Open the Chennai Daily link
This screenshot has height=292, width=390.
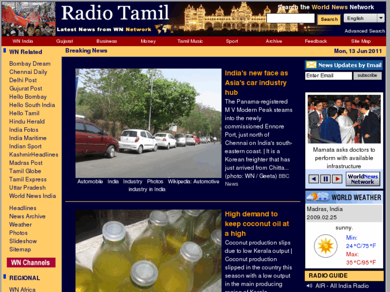(28, 72)
